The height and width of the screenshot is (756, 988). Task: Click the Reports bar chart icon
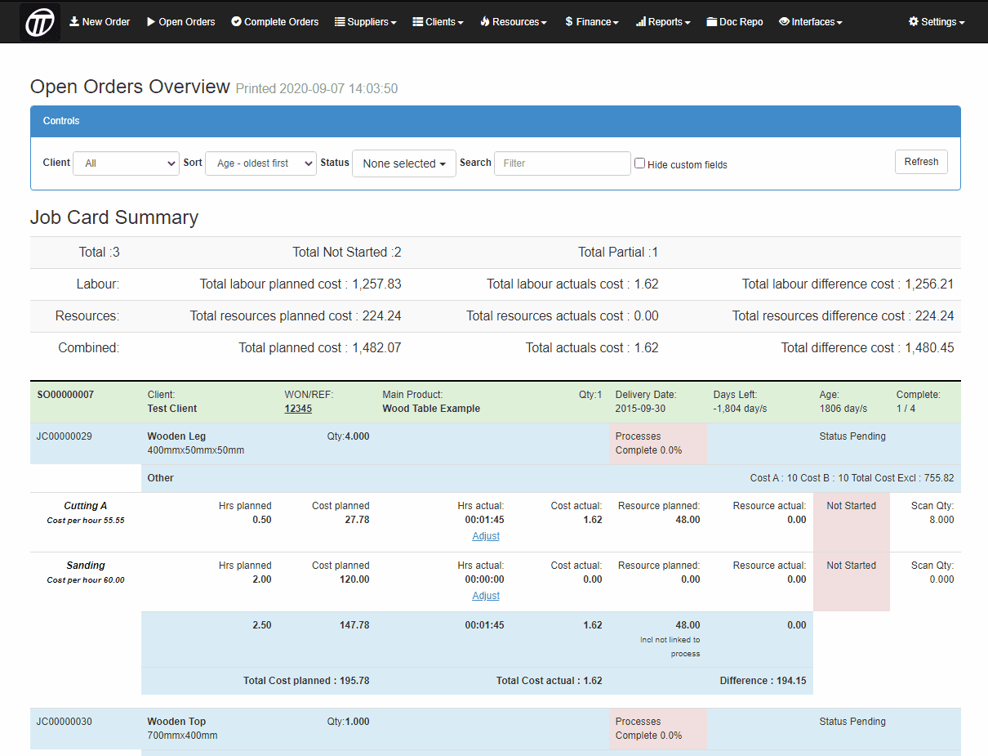(641, 22)
